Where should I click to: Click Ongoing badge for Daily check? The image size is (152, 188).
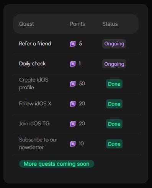coord(114,64)
